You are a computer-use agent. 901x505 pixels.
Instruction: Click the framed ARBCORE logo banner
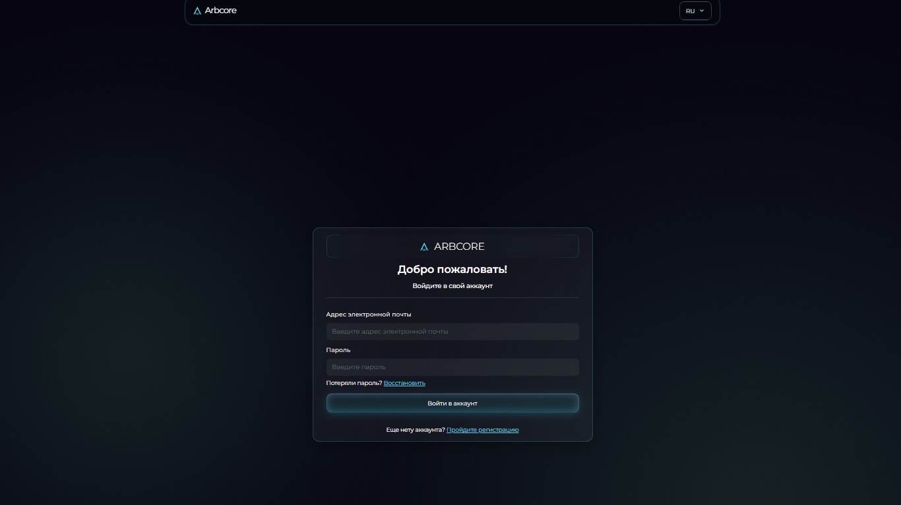[x=452, y=246]
